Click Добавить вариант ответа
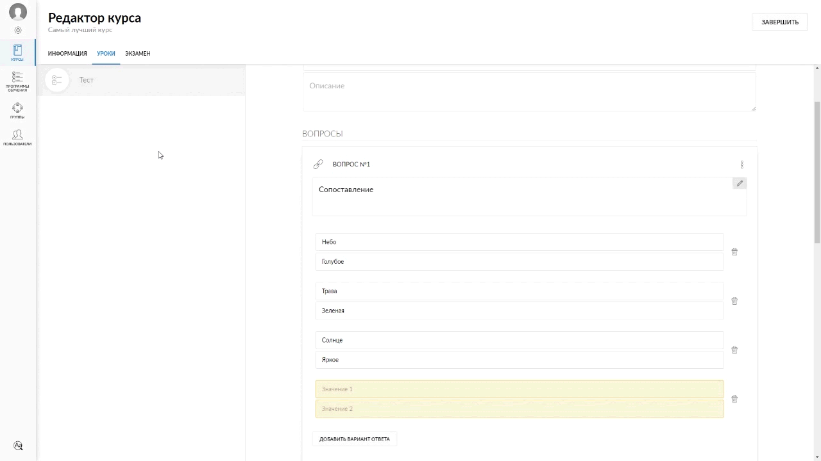The height and width of the screenshot is (461, 821). point(355,439)
